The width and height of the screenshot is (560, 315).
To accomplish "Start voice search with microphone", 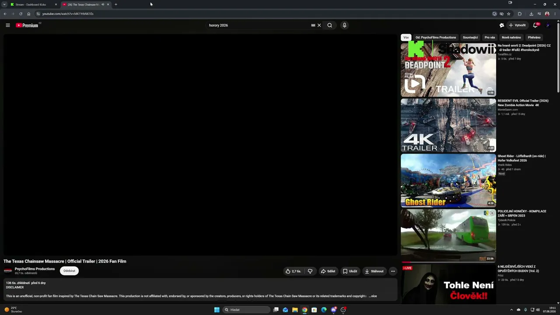I will [x=345, y=25].
